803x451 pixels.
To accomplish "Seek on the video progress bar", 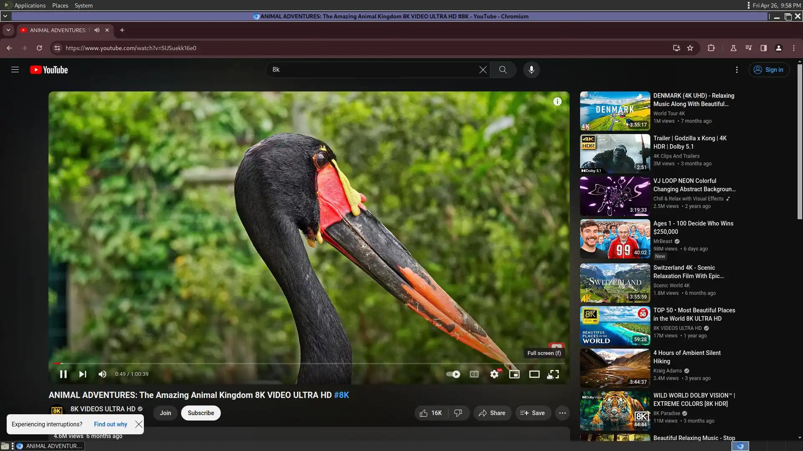I will point(293,363).
